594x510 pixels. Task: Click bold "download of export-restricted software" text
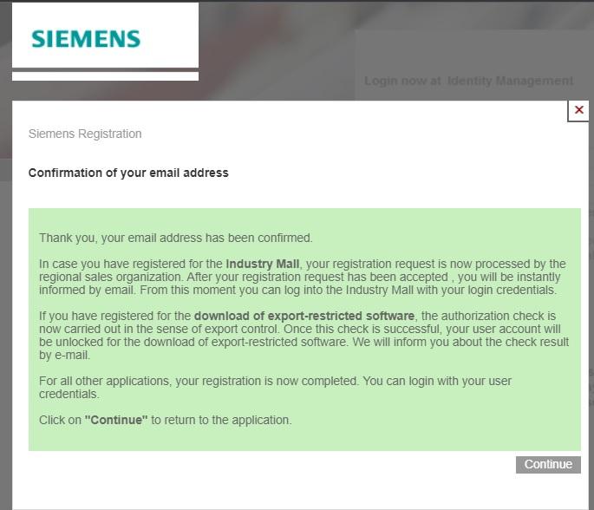[304, 316]
